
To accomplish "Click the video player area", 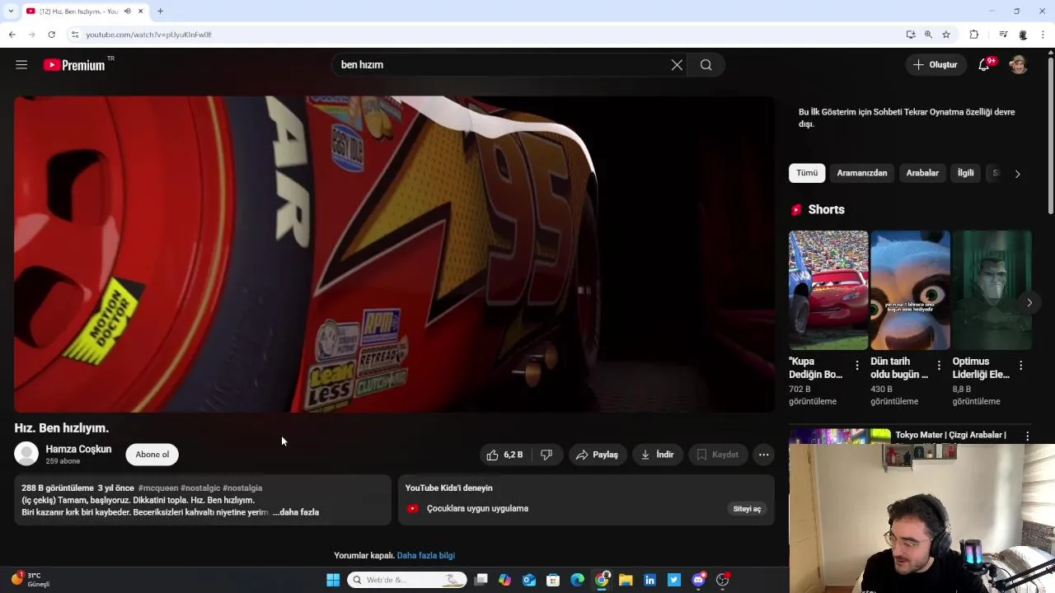I will (394, 254).
